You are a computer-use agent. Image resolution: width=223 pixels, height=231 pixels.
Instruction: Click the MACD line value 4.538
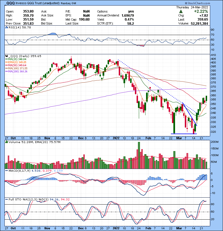pyautogui.click(x=36, y=171)
